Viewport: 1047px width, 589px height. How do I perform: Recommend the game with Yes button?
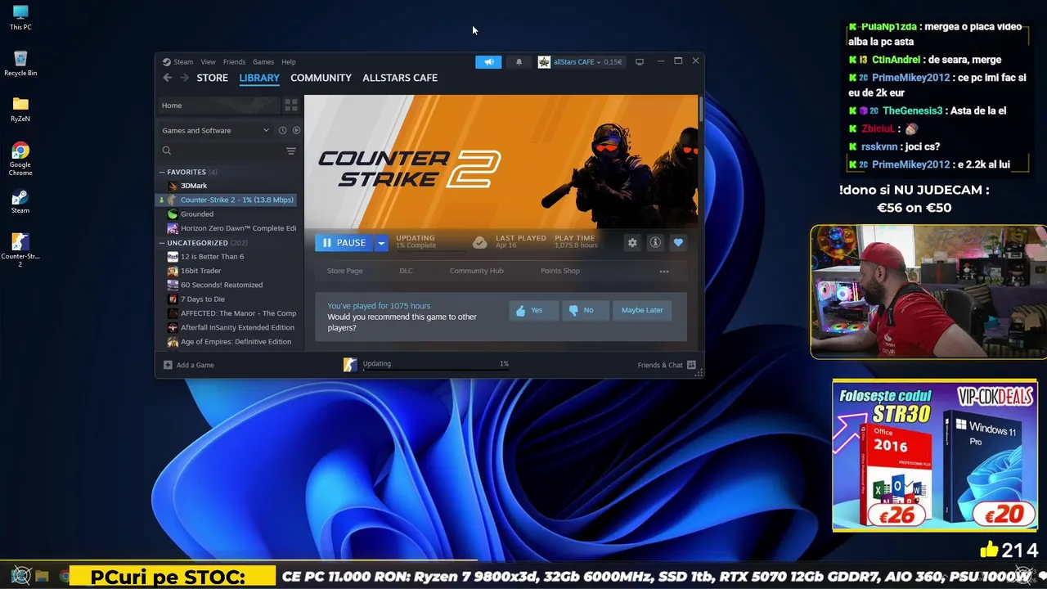point(533,310)
